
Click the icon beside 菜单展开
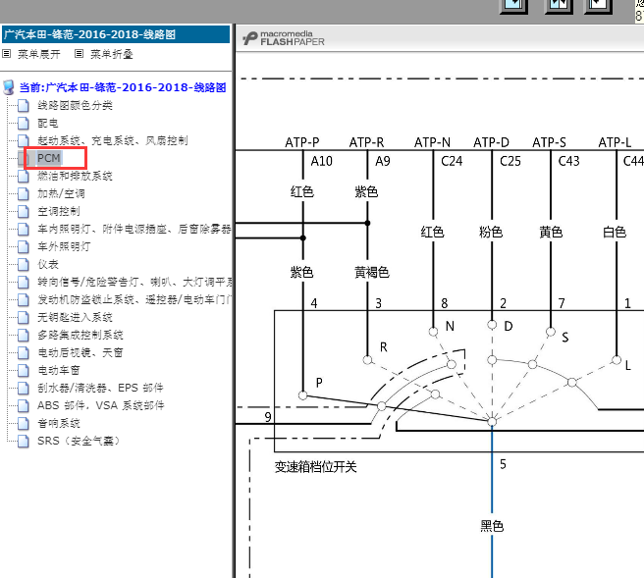(7, 54)
